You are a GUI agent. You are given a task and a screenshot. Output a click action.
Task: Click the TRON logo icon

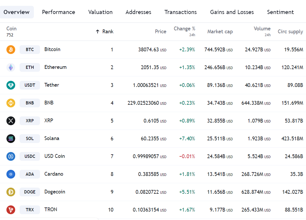[x=11, y=210]
